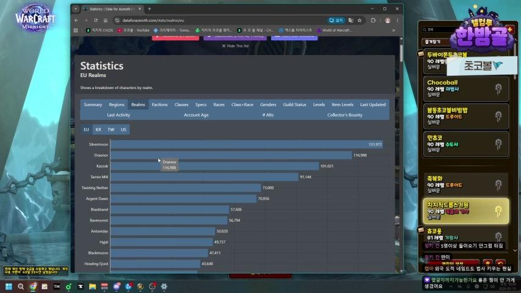Image resolution: width=521 pixels, height=293 pixels.
Task: Open the Genders tab
Action: pyautogui.click(x=268, y=104)
